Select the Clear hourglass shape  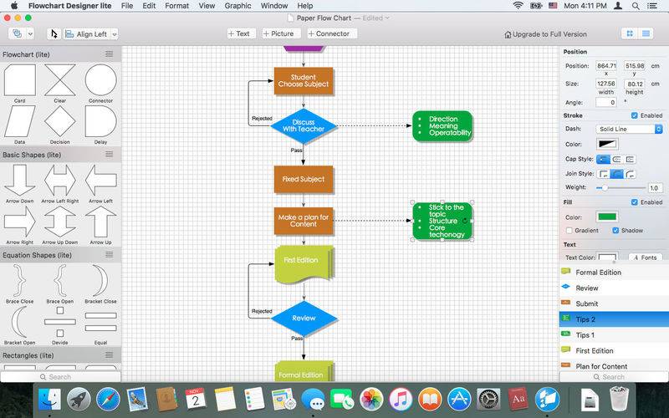[59, 80]
